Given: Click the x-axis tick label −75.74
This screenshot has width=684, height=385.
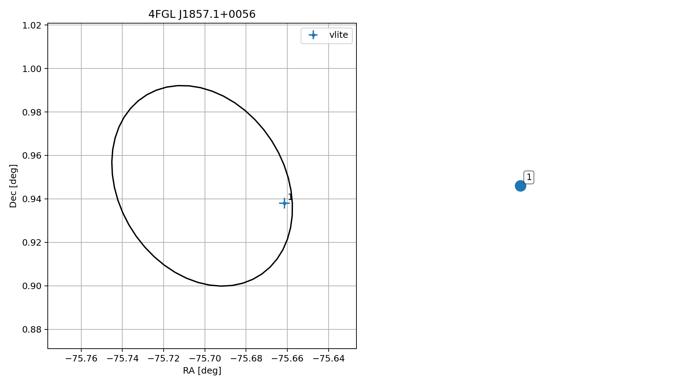Looking at the screenshot, I should (x=122, y=359).
